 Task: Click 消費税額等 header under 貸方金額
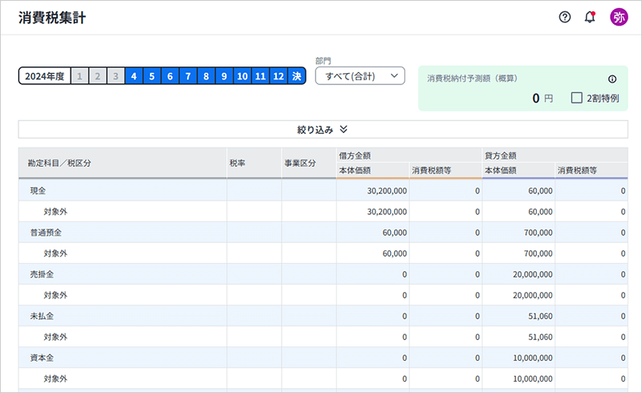591,170
